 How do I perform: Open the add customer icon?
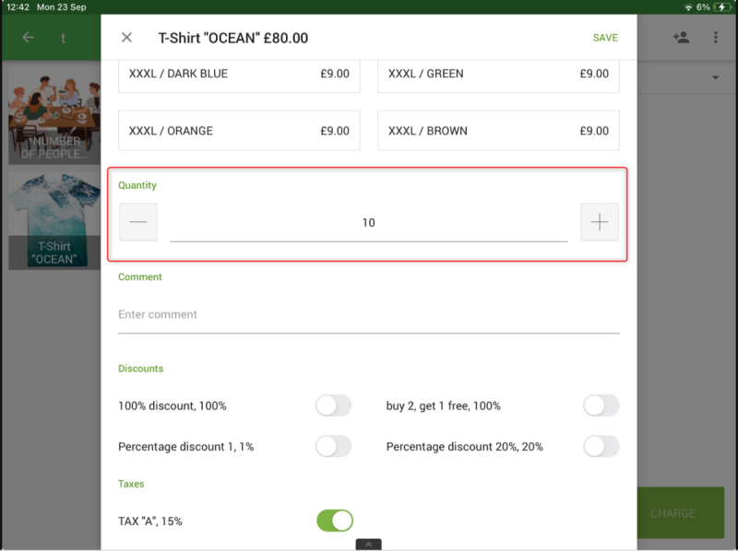[x=681, y=38]
